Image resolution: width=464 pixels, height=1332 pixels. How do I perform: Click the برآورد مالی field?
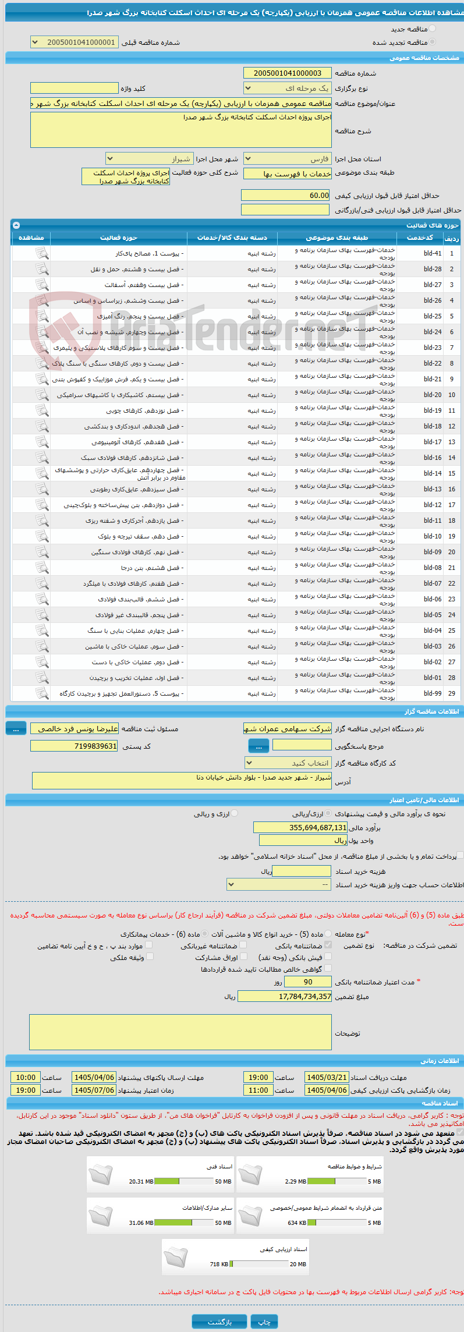(300, 827)
